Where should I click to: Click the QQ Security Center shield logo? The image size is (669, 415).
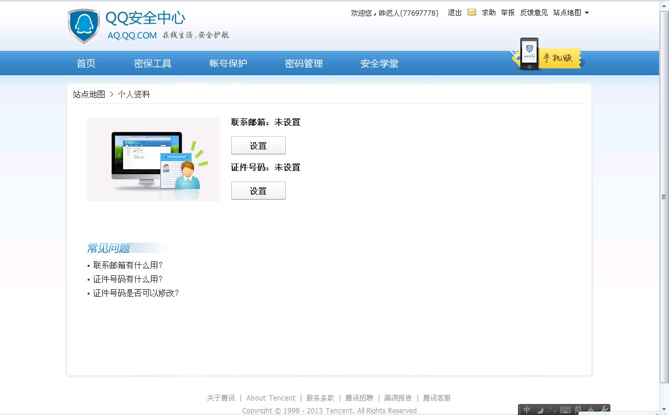click(84, 26)
